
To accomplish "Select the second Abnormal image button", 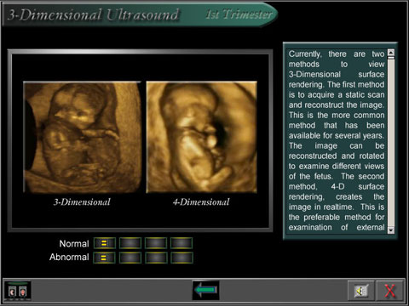I will point(130,258).
